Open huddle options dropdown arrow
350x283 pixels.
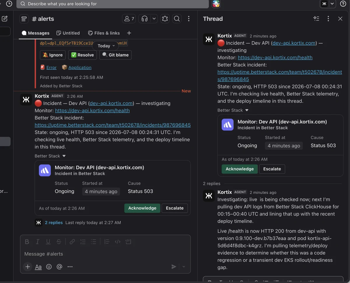click(154, 19)
